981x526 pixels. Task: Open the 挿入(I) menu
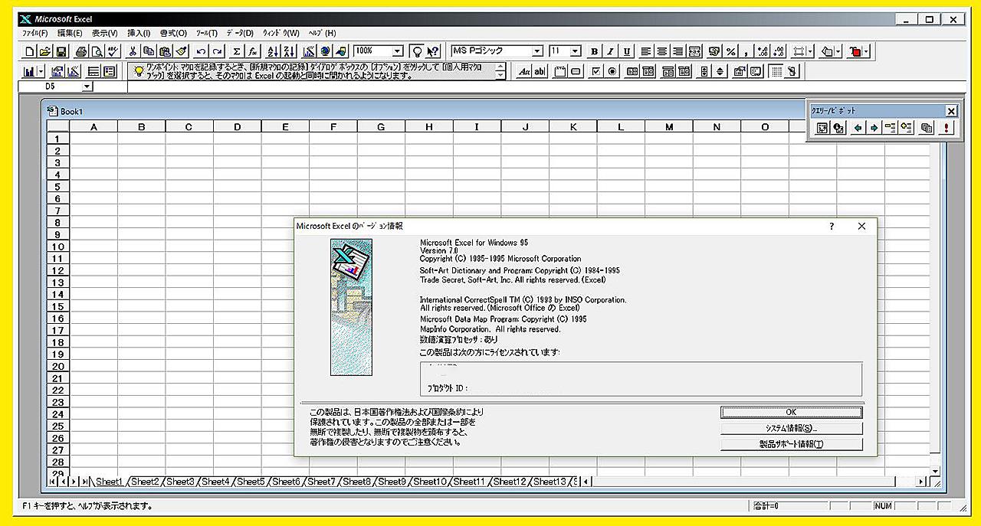pyautogui.click(x=139, y=33)
